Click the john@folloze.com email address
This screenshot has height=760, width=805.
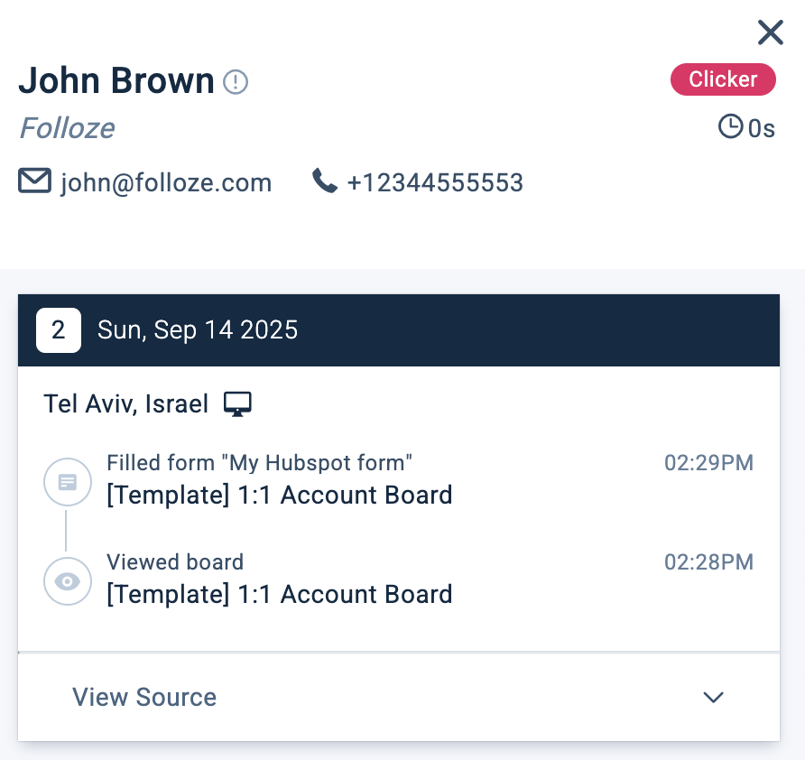pos(166,183)
